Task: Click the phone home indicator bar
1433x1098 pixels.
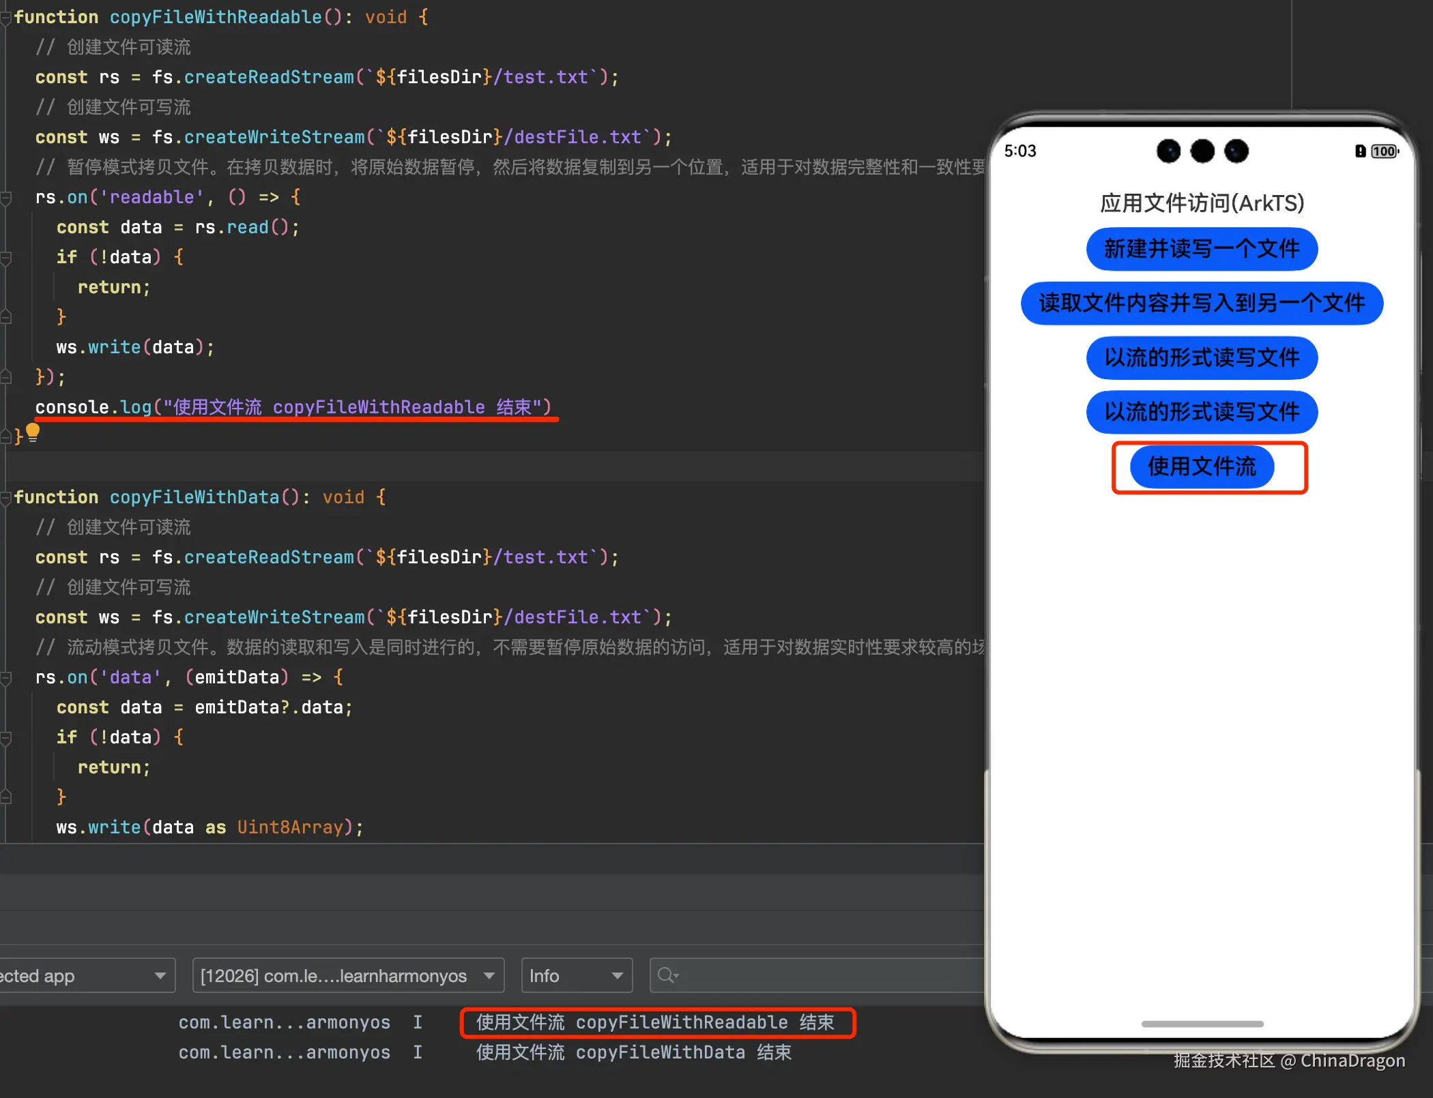Action: [x=1202, y=1024]
